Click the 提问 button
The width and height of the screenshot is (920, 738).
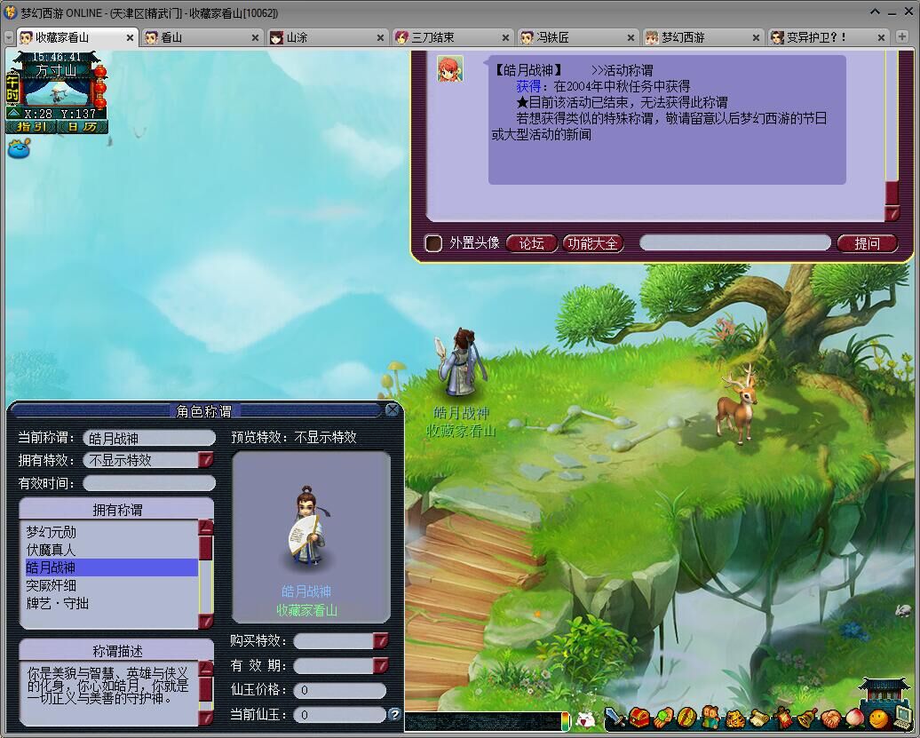click(x=868, y=242)
